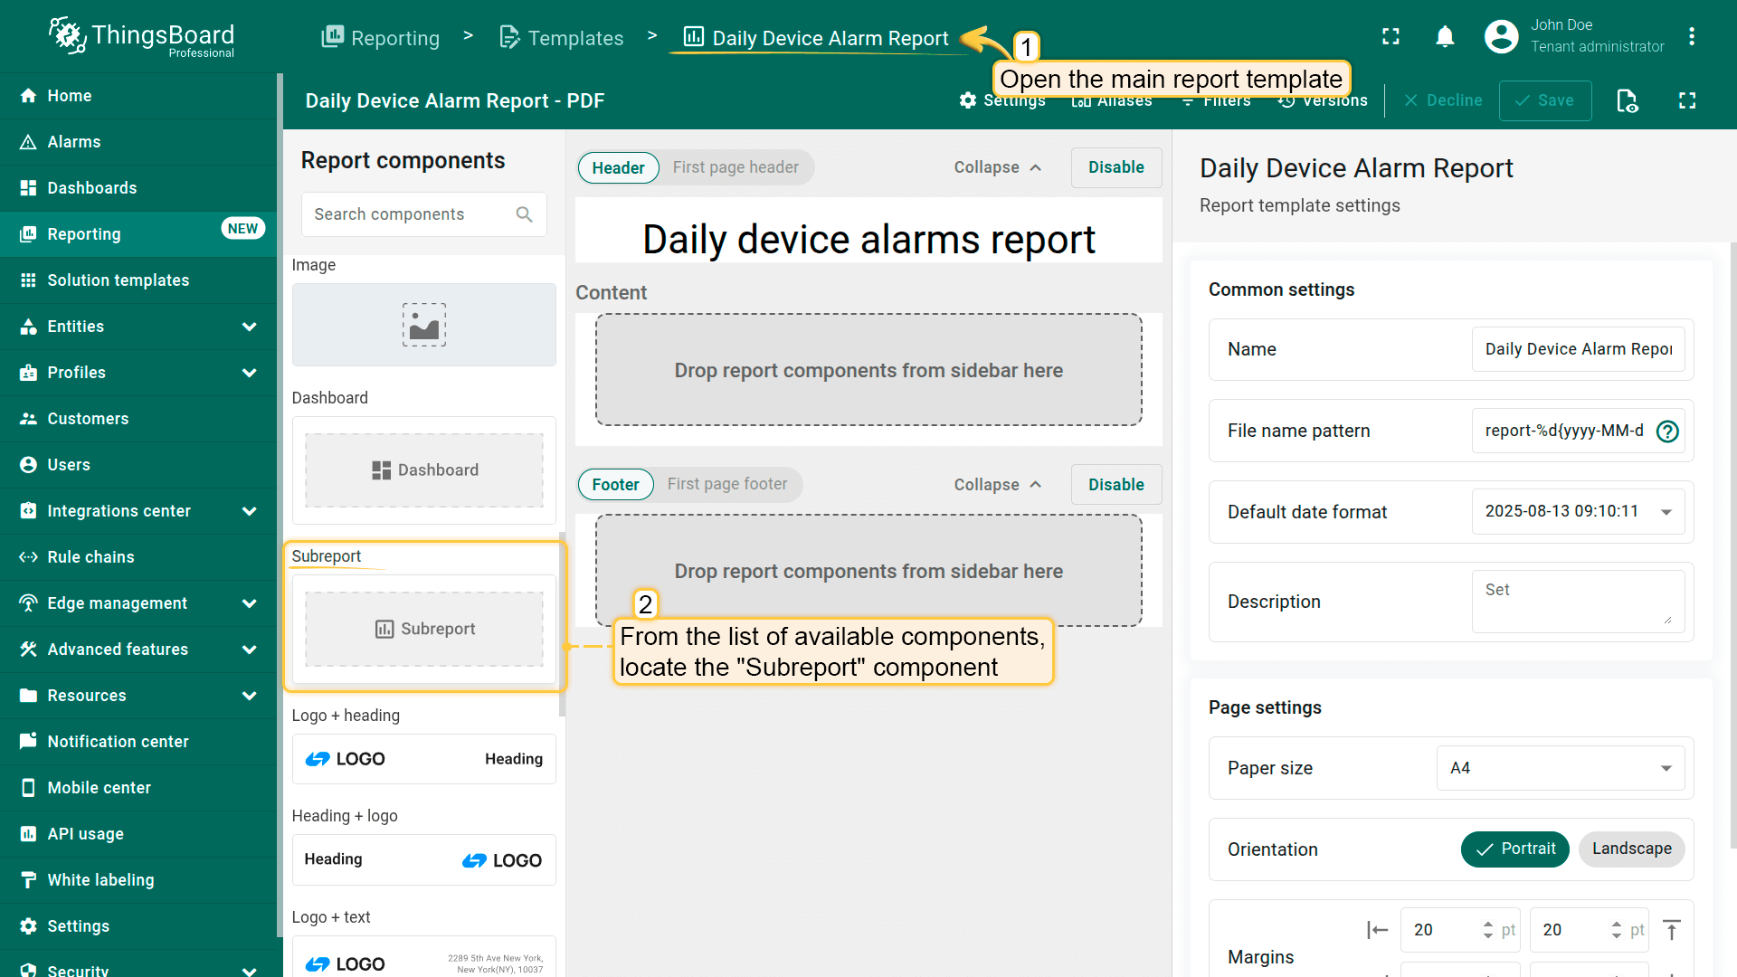Open Rule chains in sidebar

tap(90, 557)
